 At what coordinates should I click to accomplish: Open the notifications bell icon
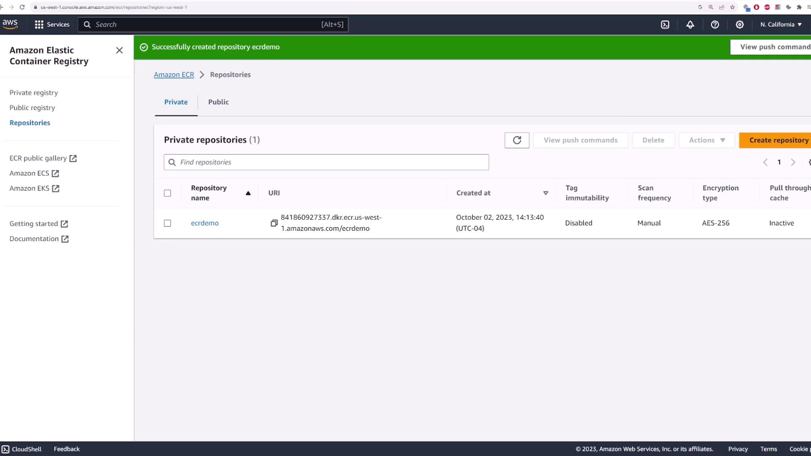(690, 24)
